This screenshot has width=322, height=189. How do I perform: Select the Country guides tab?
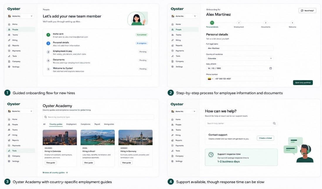point(56,124)
